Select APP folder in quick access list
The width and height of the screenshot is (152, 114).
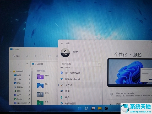coord(19,95)
